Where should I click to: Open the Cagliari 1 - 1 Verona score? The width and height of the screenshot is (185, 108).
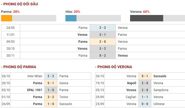click(145, 97)
